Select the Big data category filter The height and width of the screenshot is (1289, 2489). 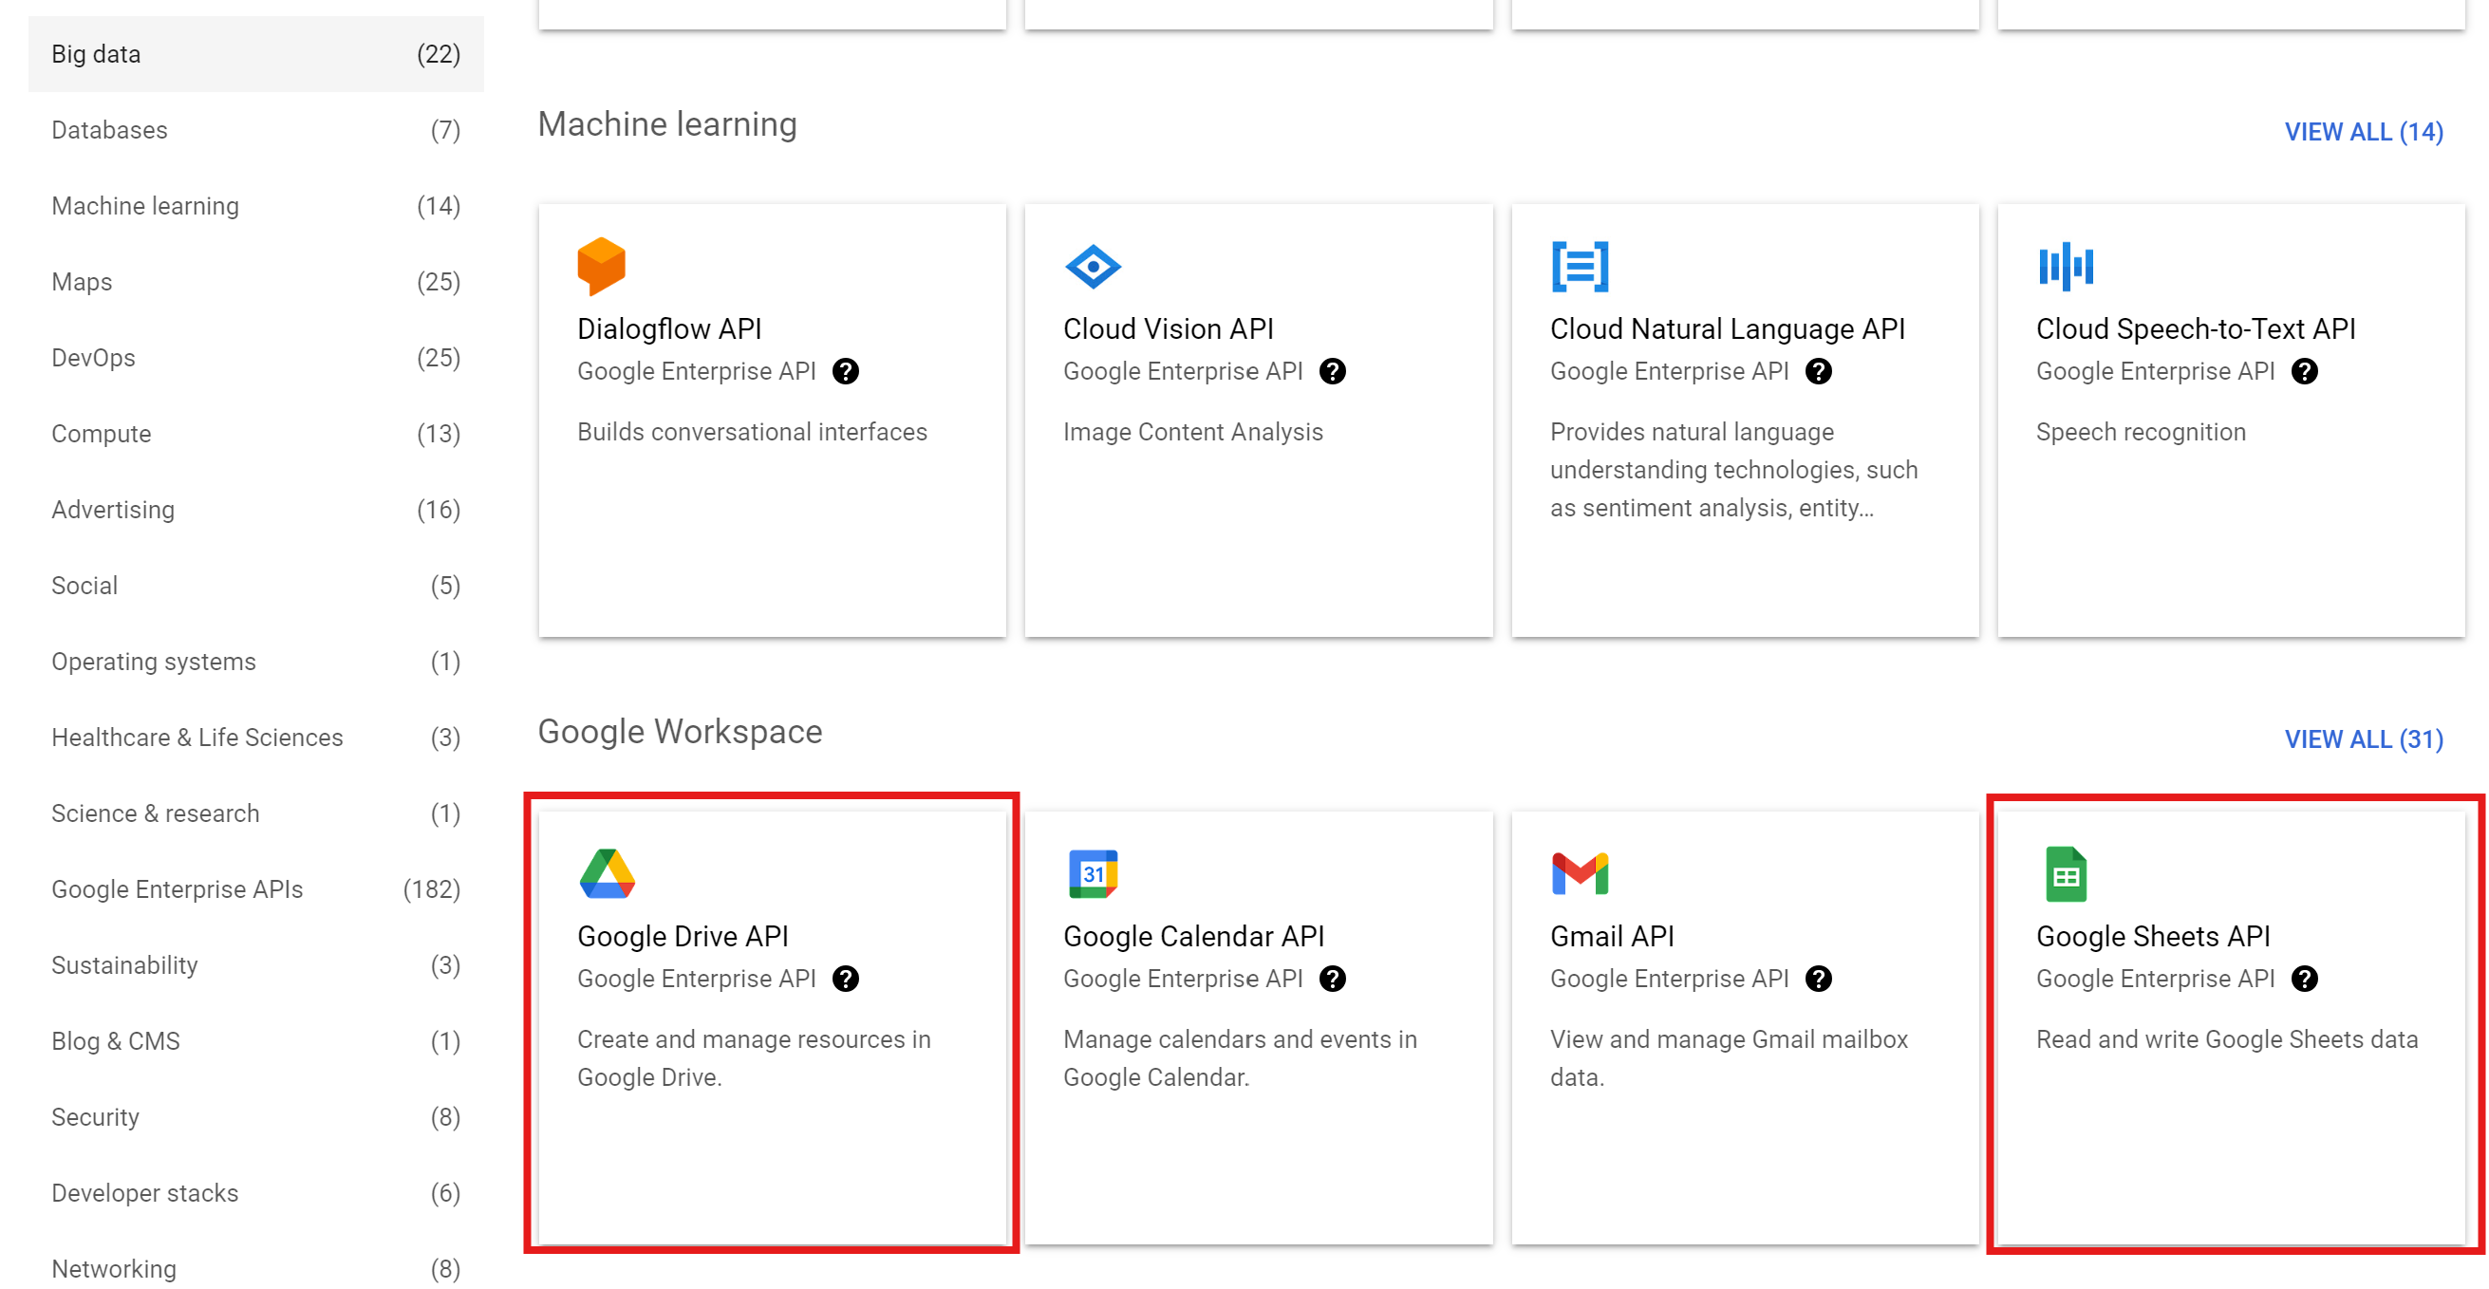(x=255, y=54)
